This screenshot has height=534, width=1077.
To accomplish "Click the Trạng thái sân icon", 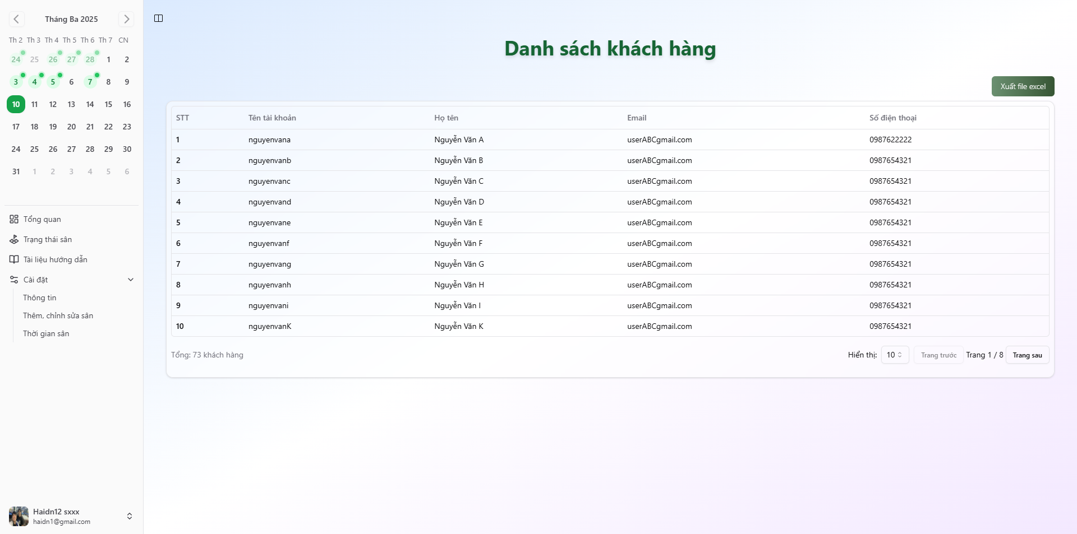I will (x=14, y=239).
